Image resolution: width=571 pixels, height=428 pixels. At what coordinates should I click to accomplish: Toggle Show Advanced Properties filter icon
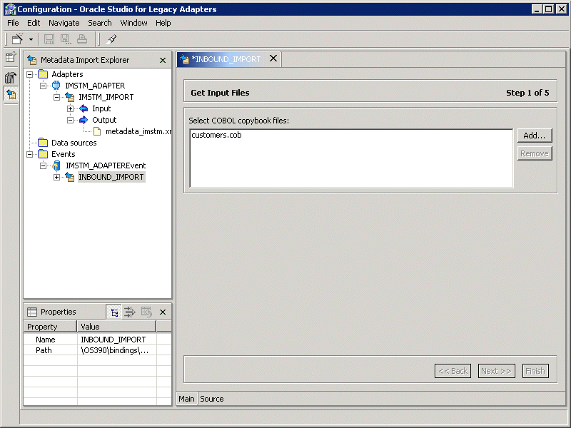[130, 312]
